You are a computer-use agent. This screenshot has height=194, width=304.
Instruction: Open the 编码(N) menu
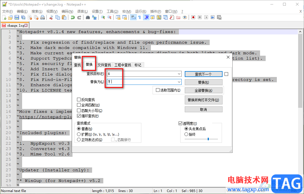67,11
